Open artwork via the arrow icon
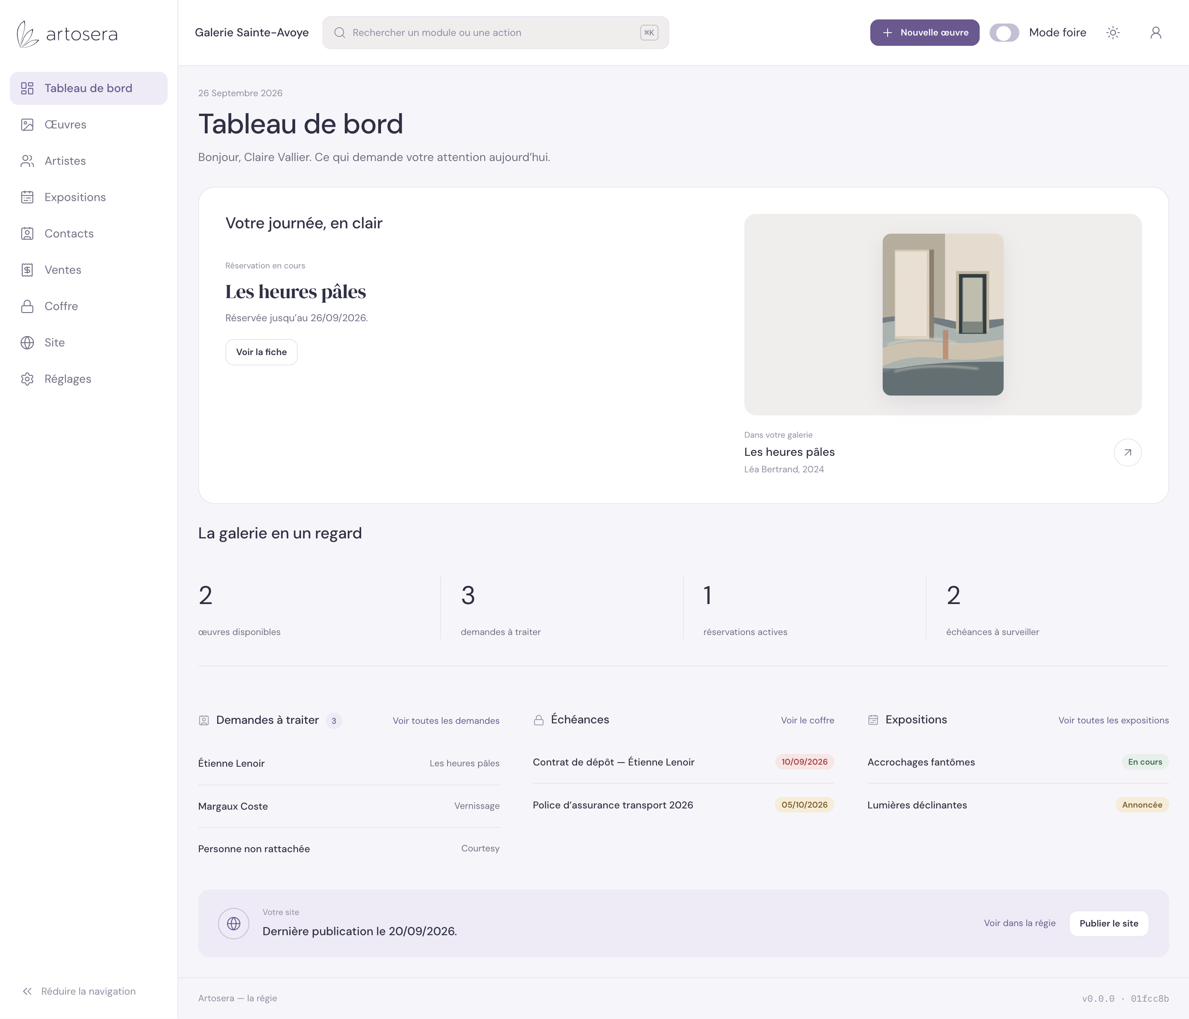The width and height of the screenshot is (1189, 1019). [1127, 453]
